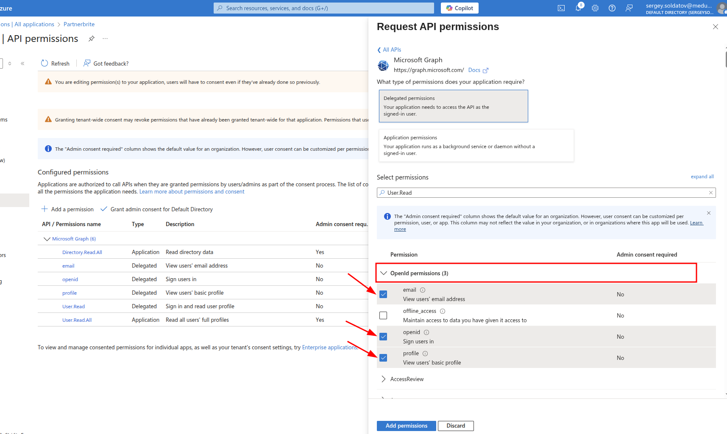This screenshot has width=727, height=434.
Task: Open the User.Read permission link
Action: (x=73, y=307)
